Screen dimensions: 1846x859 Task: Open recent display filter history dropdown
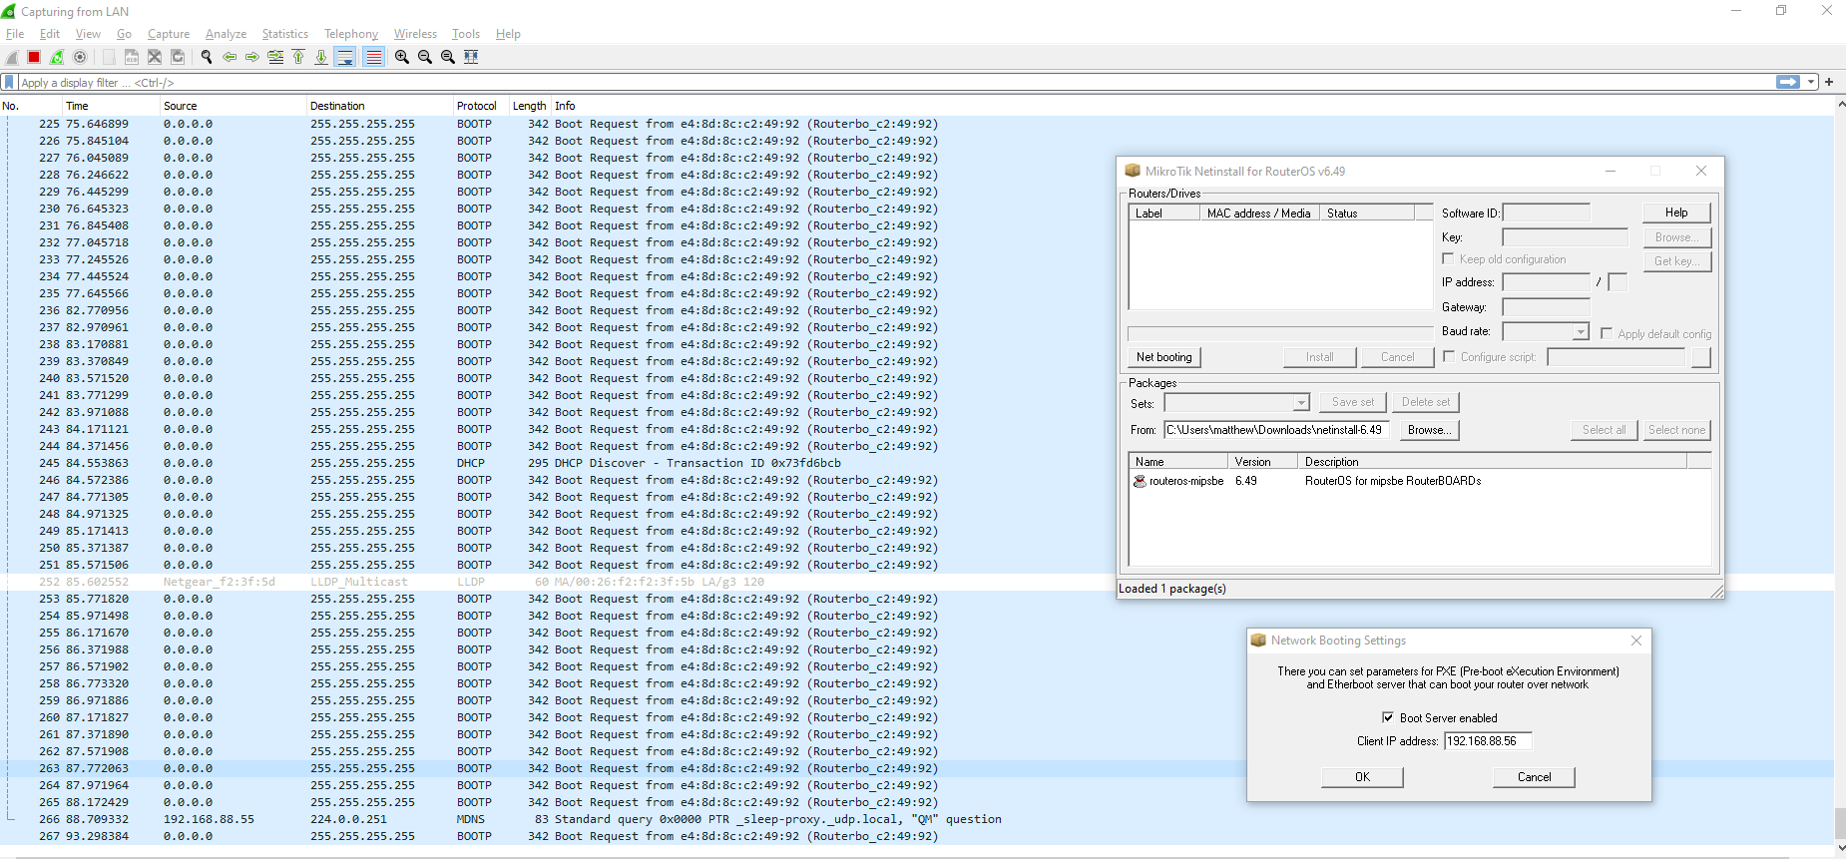point(1811,82)
